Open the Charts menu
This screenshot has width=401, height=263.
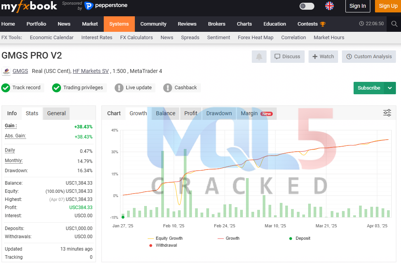point(244,24)
